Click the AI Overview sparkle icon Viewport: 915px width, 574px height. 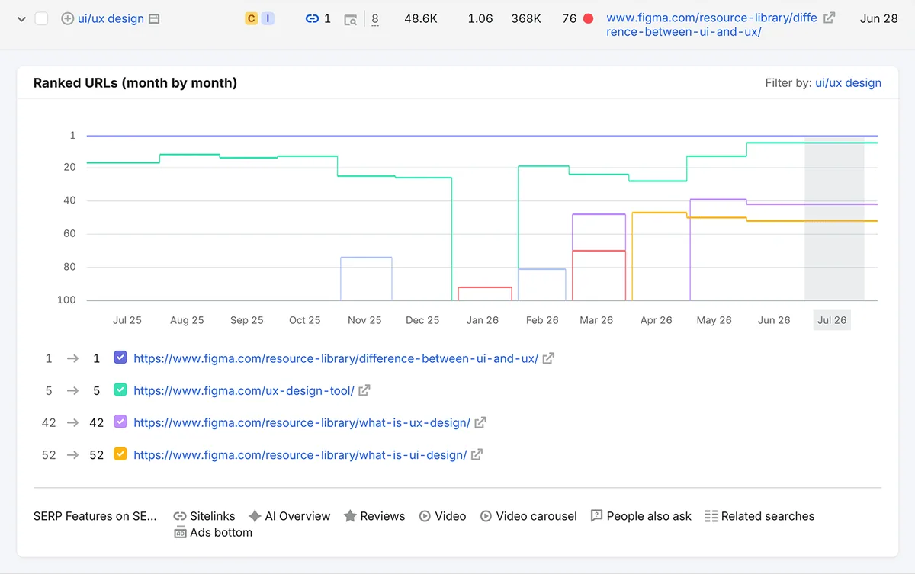[x=255, y=516]
